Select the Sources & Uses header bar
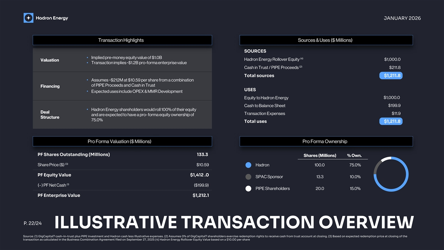Screen dimensions: 444x250 point(326,40)
